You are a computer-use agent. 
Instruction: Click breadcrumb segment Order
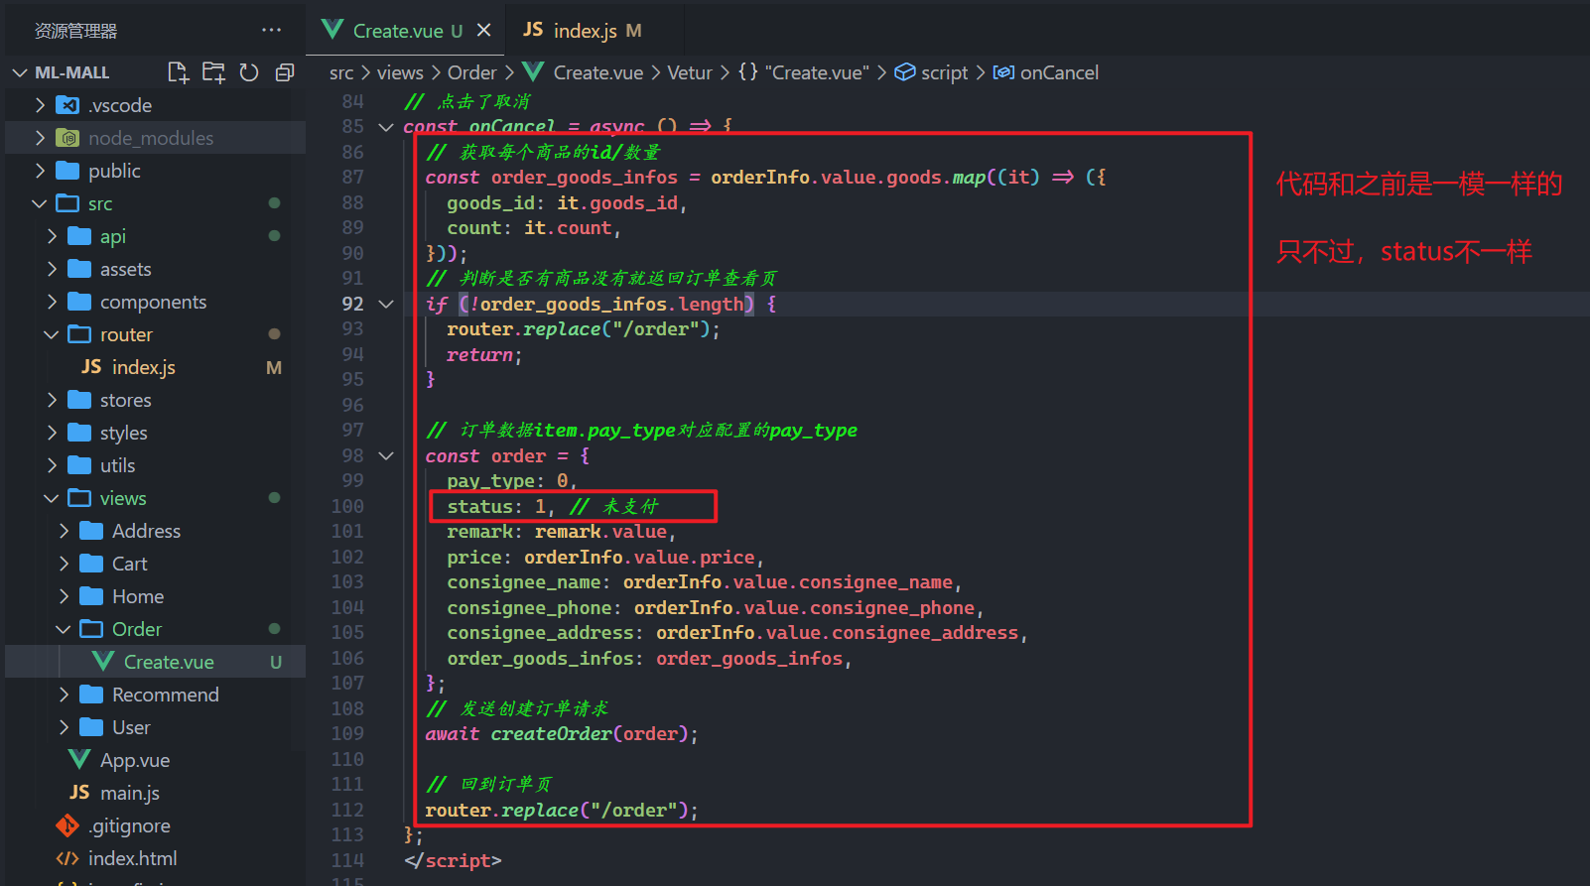pyautogui.click(x=471, y=72)
